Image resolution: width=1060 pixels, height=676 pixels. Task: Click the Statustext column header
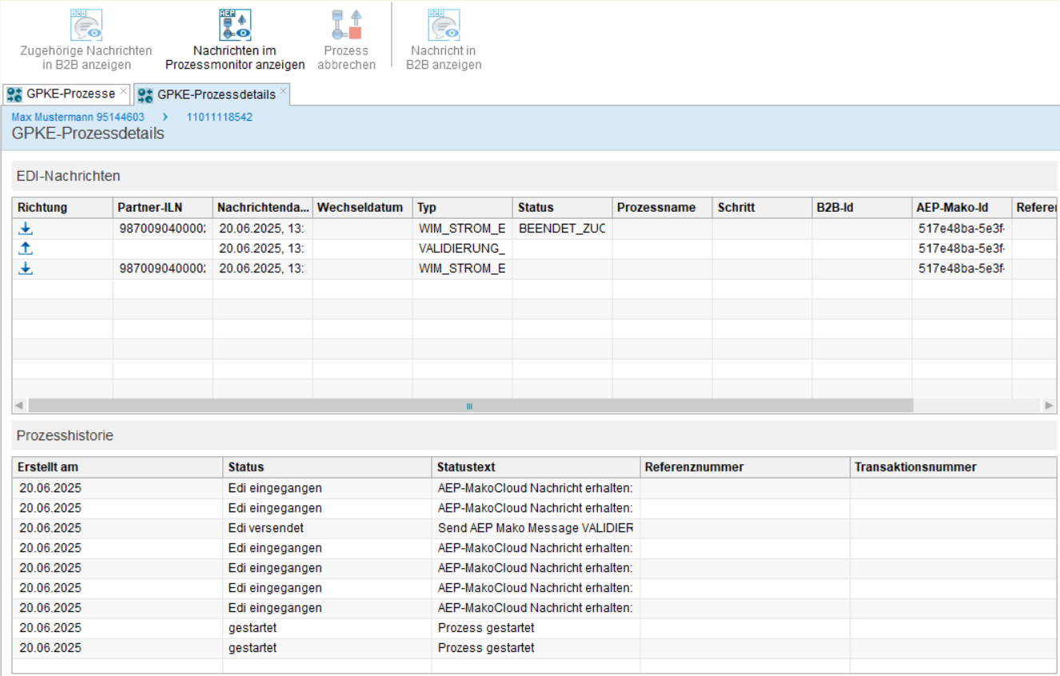tap(536, 467)
